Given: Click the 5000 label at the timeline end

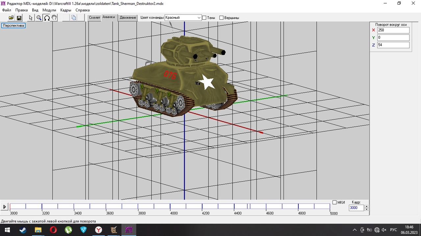Looking at the screenshot, I should tap(334, 213).
